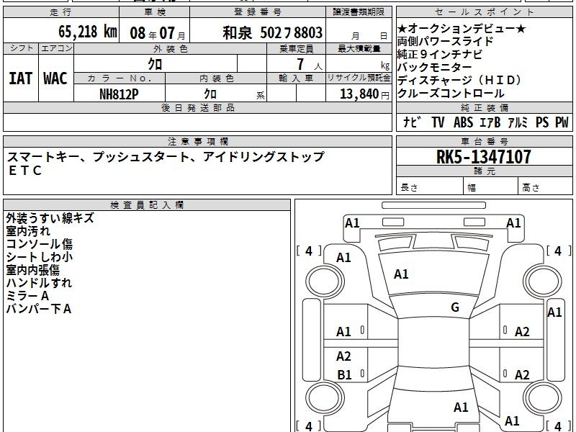Select the 内装色 header
The height and width of the screenshot is (432, 576).
(x=217, y=78)
